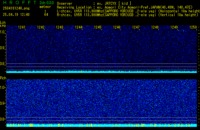The width and height of the screenshot is (200, 130).
Task: Click the meteor value 64
Action: pyautogui.click(x=46, y=15)
